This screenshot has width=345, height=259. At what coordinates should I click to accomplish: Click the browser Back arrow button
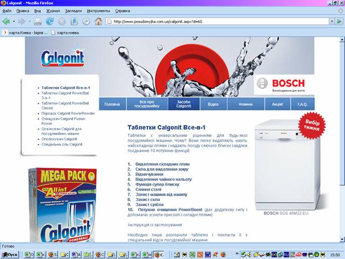[x=6, y=21]
